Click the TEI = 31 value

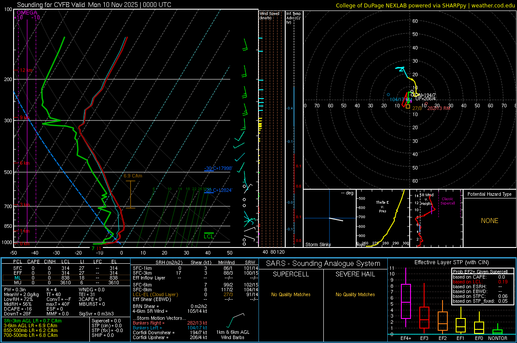87,294
